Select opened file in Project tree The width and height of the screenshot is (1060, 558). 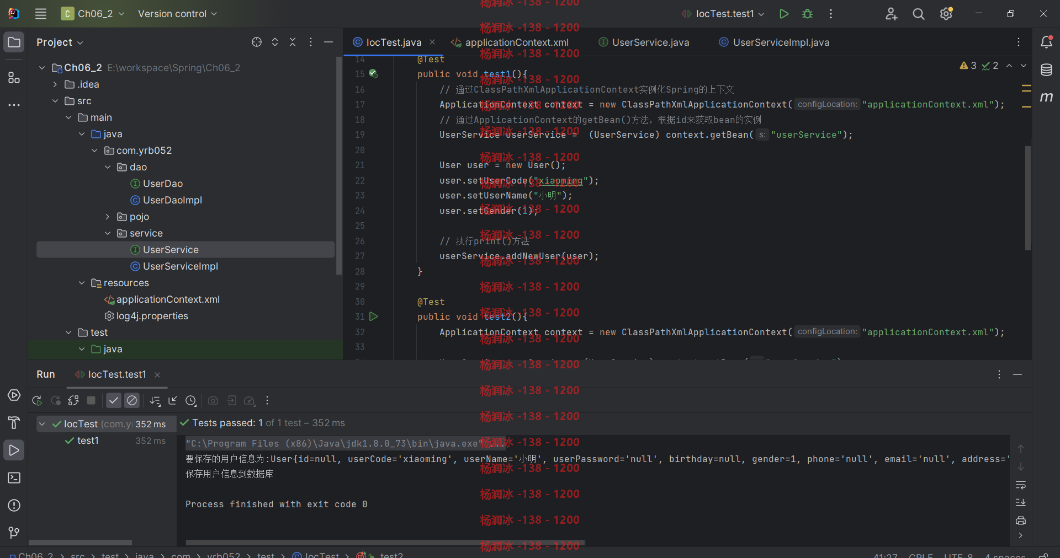257,42
